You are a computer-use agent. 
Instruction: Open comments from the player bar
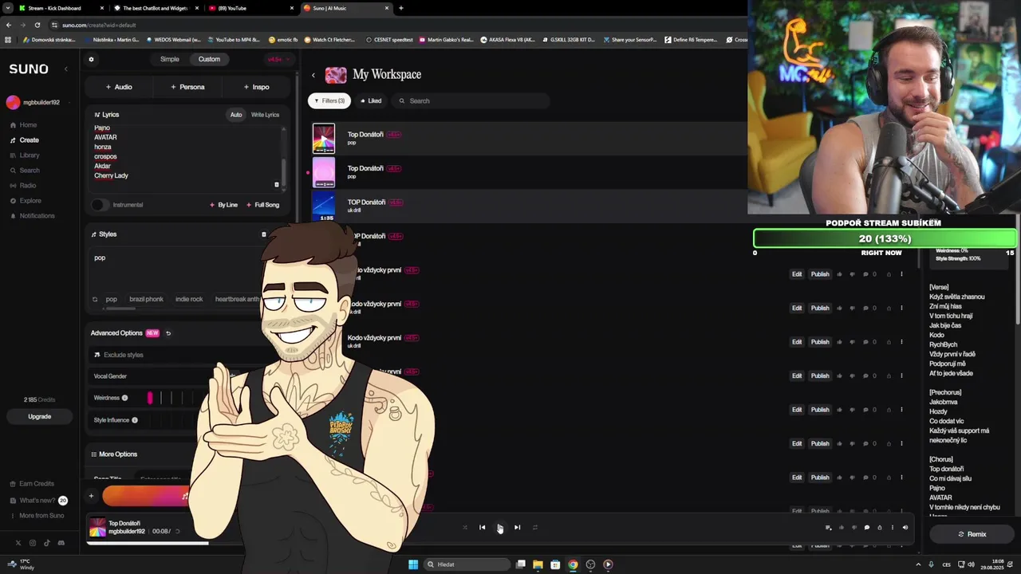[x=866, y=527]
